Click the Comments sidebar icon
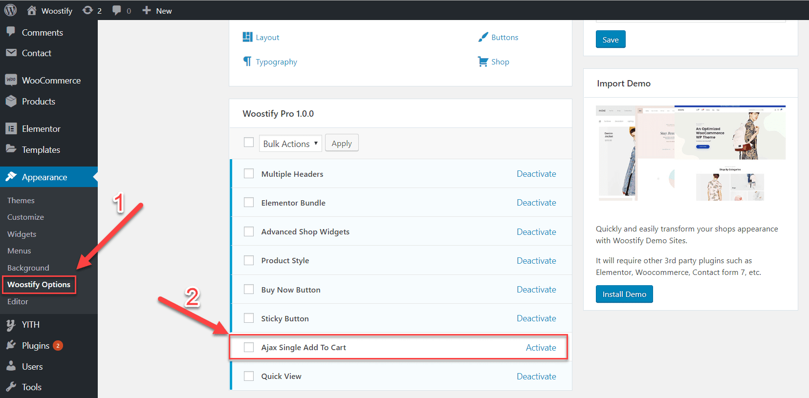This screenshot has height=398, width=809. click(x=11, y=32)
